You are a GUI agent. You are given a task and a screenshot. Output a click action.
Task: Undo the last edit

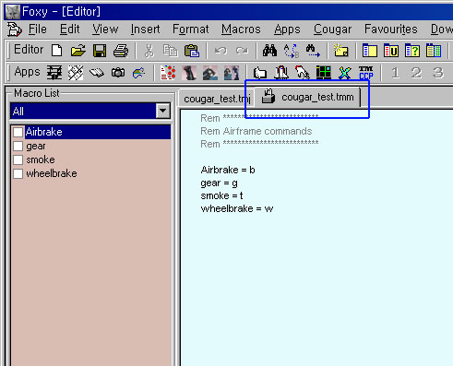click(x=221, y=51)
